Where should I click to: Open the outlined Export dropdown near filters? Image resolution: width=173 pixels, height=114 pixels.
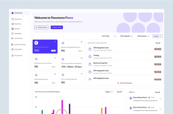tap(158, 36)
